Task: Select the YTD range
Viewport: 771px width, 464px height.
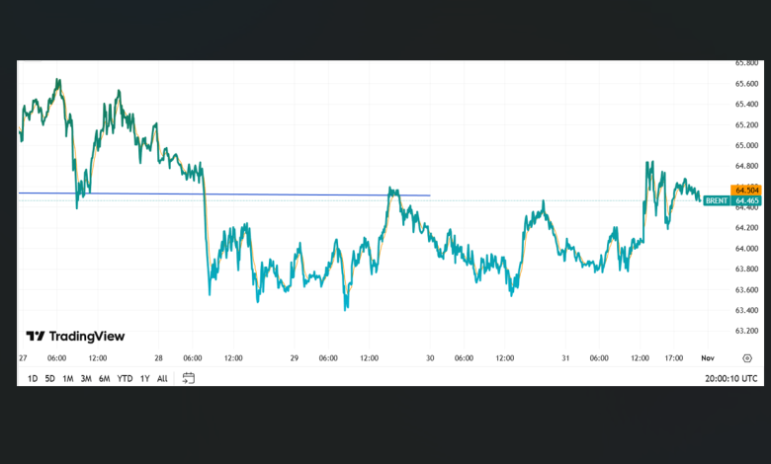Action: coord(125,378)
